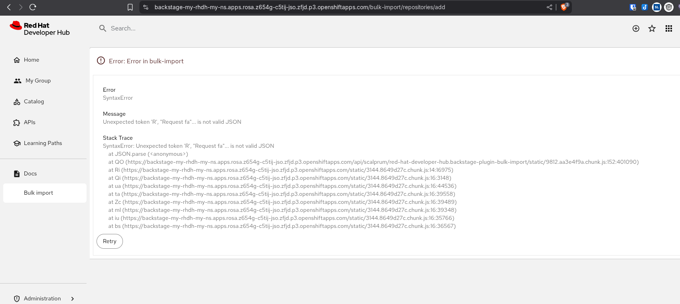Click the 'Error: Error in bulk-import' heading
This screenshot has width=680, height=304.
[x=146, y=61]
